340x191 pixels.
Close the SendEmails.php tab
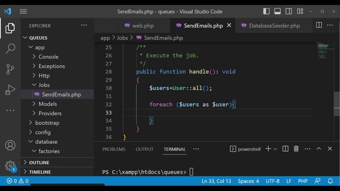point(229,25)
